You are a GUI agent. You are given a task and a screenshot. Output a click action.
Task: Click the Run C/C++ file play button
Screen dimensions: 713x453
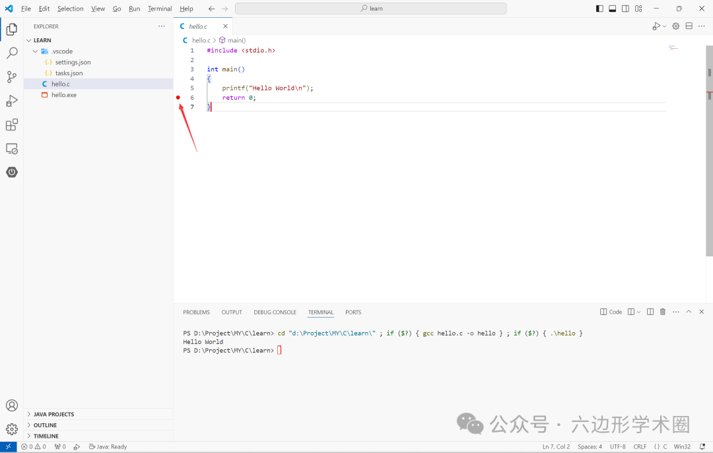tap(656, 26)
